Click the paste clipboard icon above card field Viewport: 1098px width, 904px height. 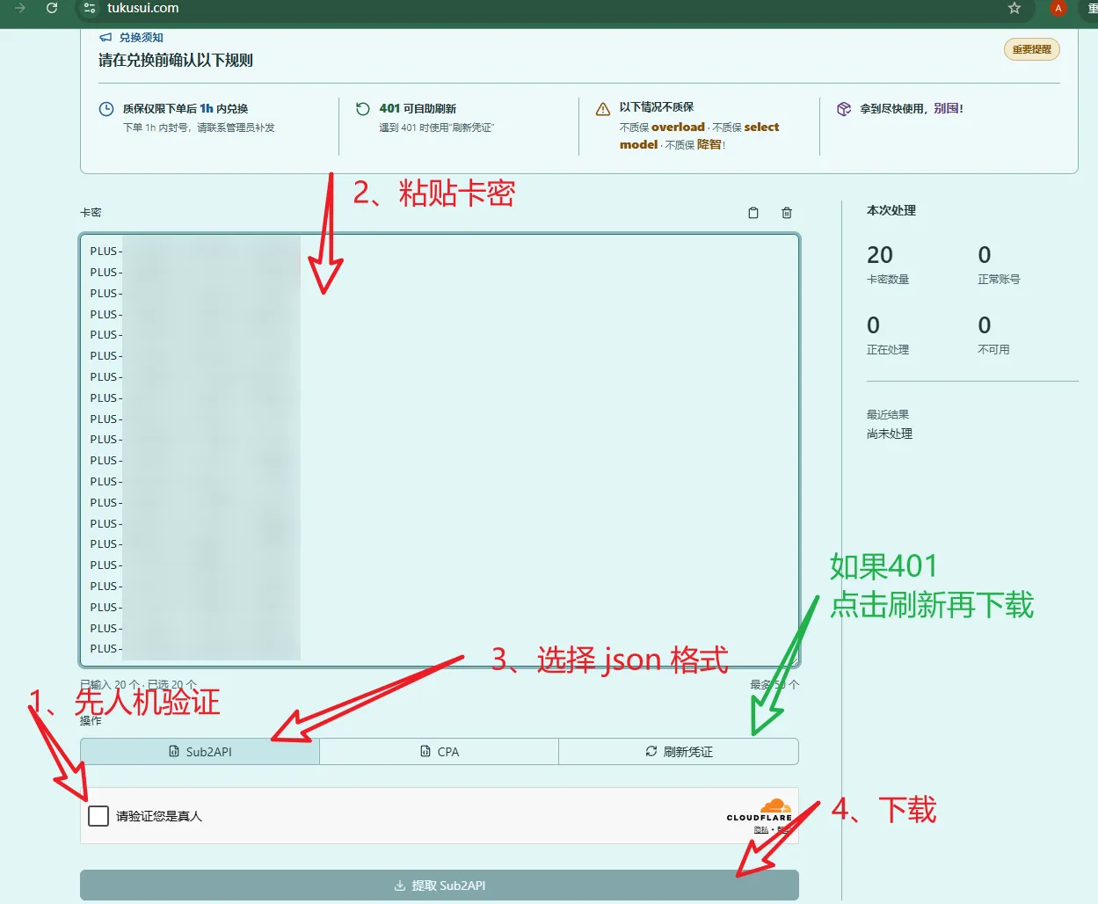point(753,213)
